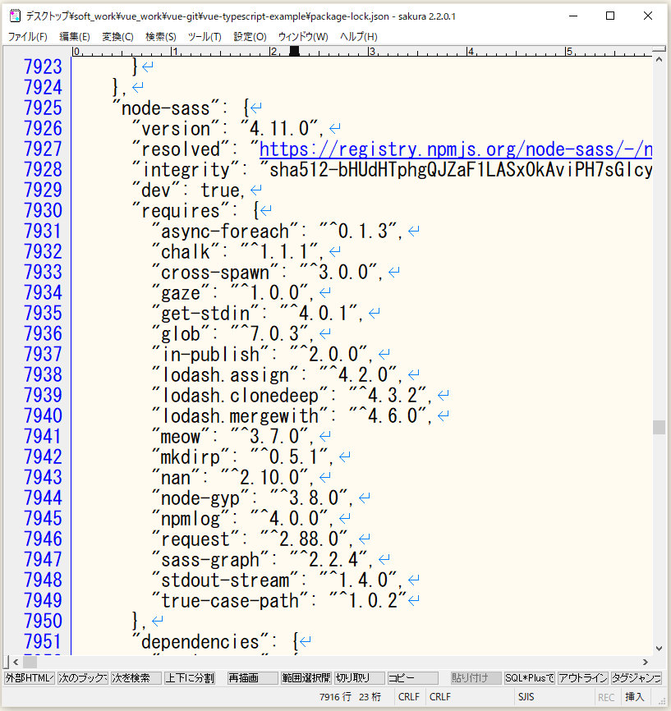
Task: Click the "lodash.assign" entry
Action: pos(277,375)
